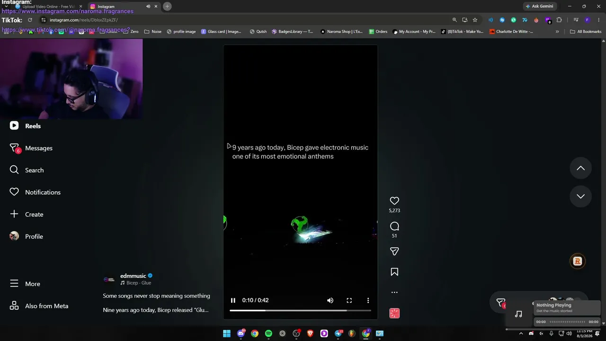
Task: Like the Bicep reel with the heart icon
Action: (394, 201)
